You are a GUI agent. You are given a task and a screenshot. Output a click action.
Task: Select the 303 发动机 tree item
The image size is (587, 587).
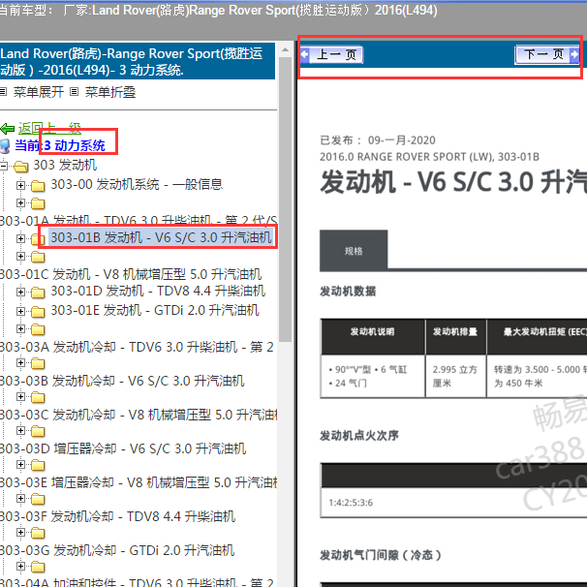65,165
